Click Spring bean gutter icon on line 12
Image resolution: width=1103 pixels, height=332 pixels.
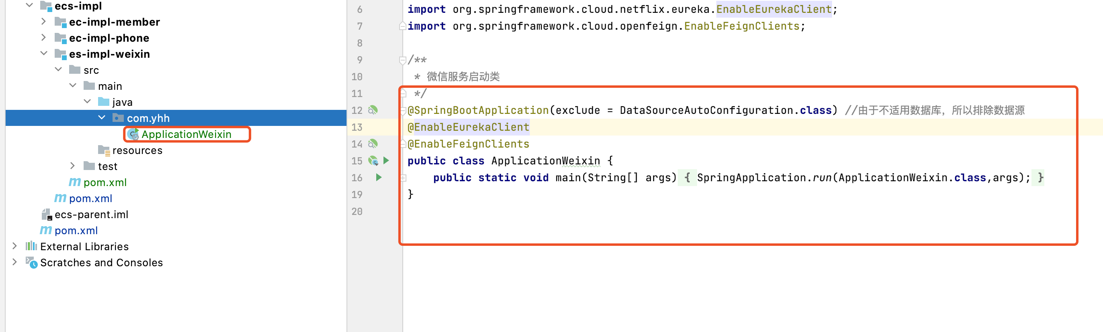tap(373, 110)
